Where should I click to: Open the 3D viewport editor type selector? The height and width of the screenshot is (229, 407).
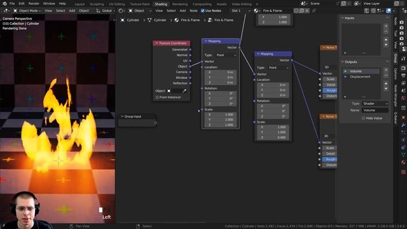pos(6,11)
